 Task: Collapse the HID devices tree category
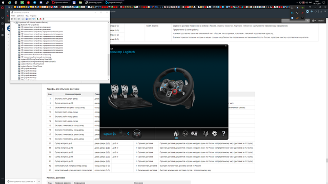[14, 22]
